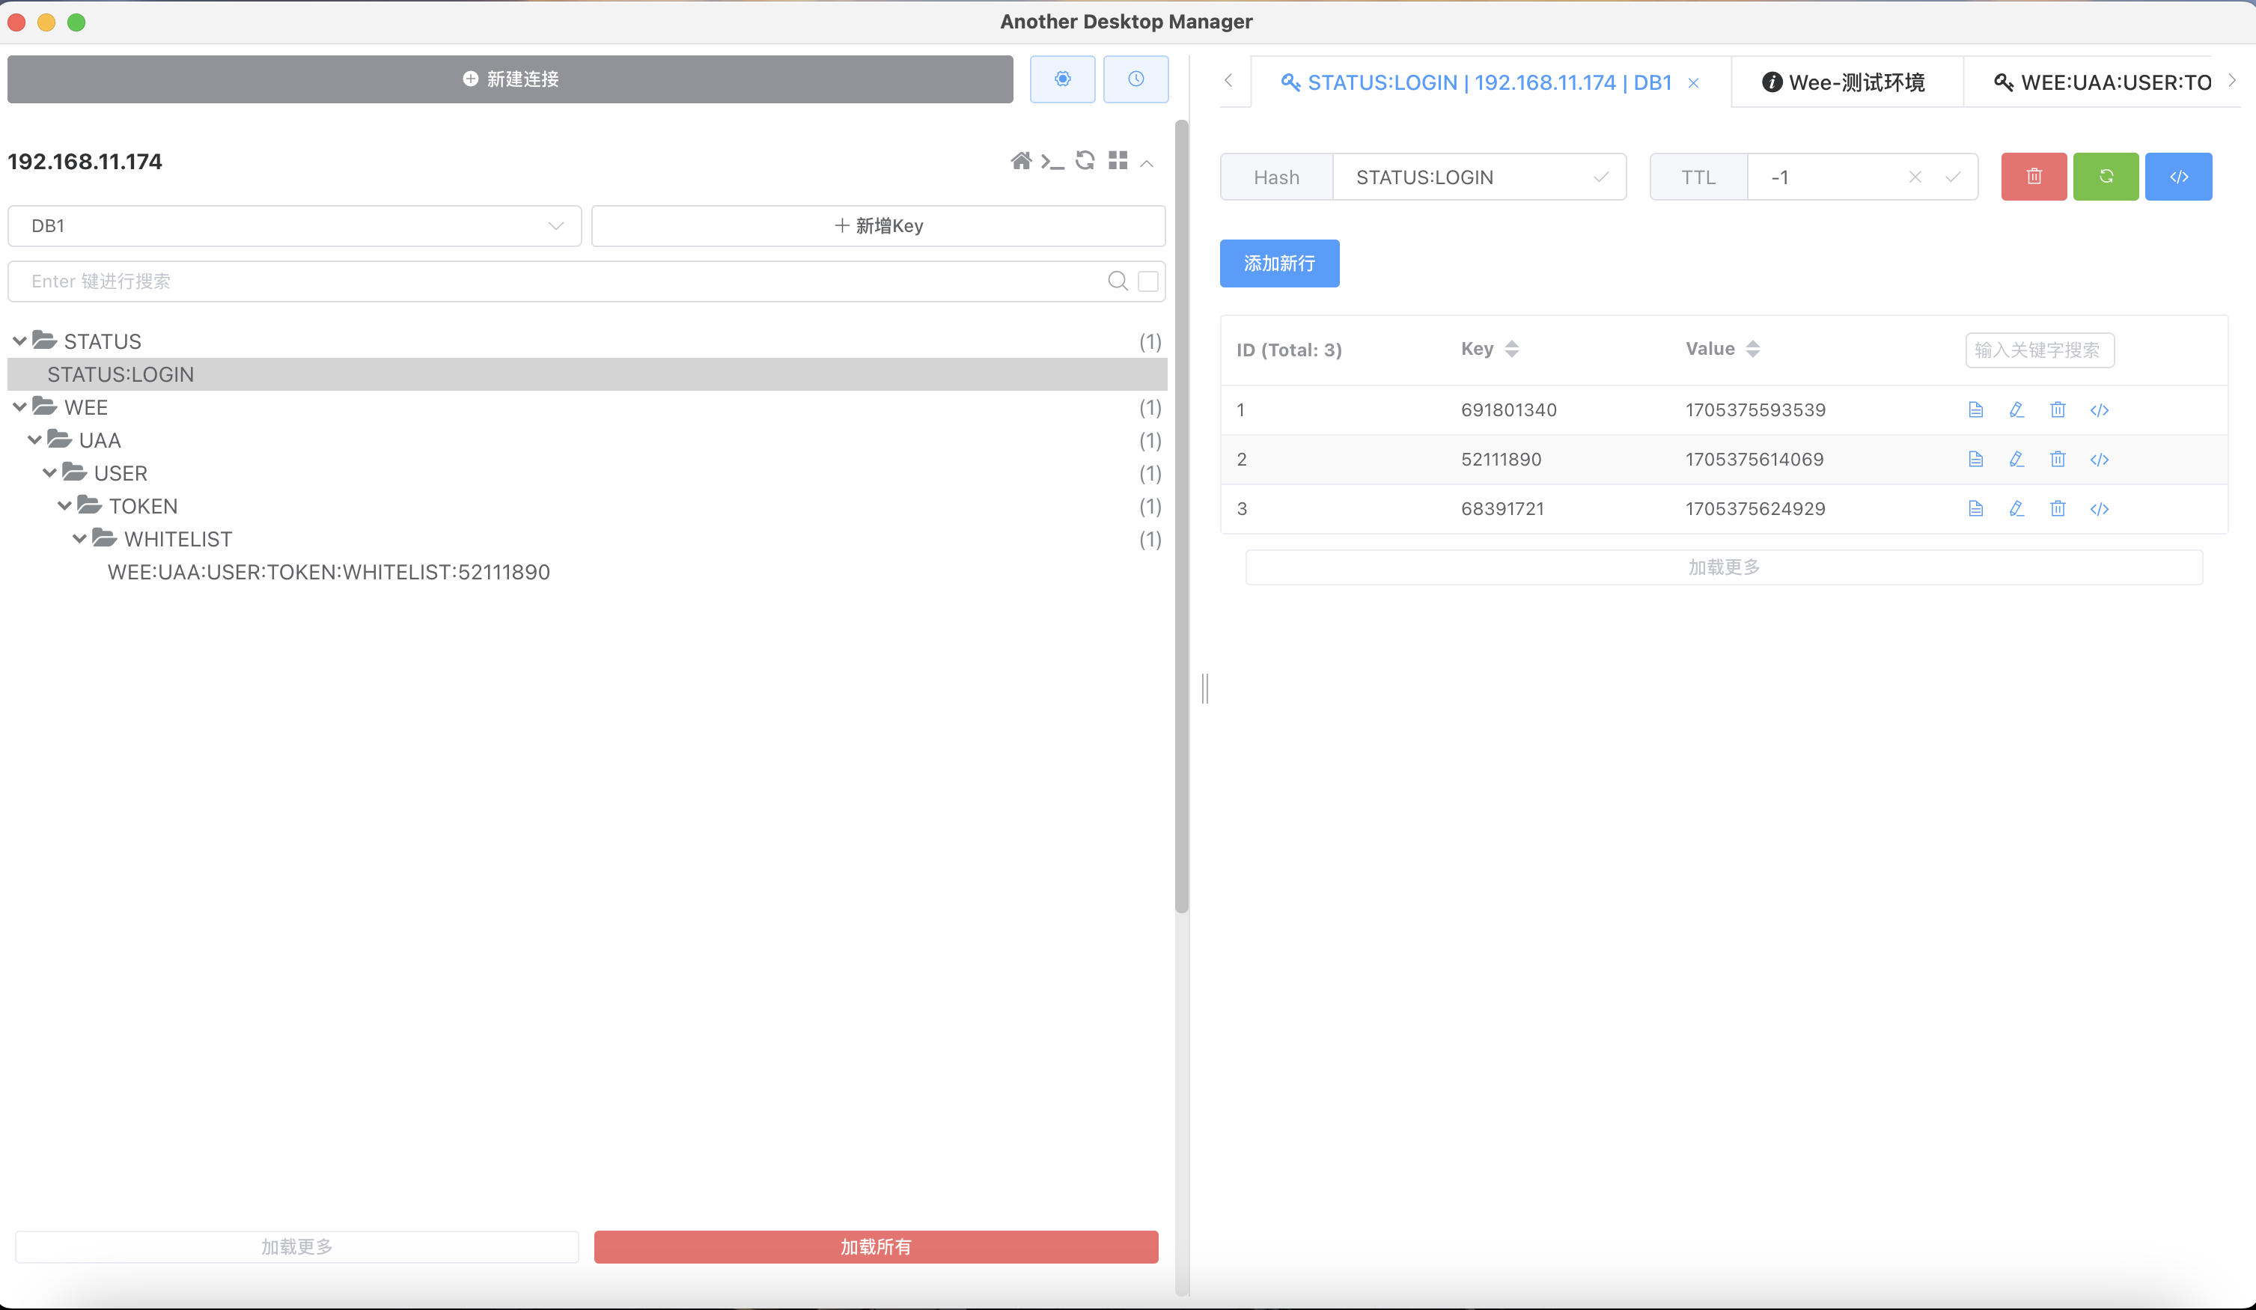The height and width of the screenshot is (1310, 2256).
Task: Open the Redis console terminal icon
Action: 1052,161
